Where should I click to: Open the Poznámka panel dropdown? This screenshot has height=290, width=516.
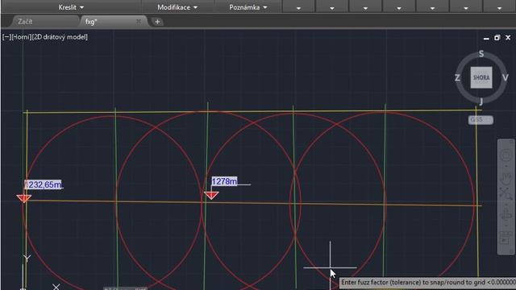(248, 7)
